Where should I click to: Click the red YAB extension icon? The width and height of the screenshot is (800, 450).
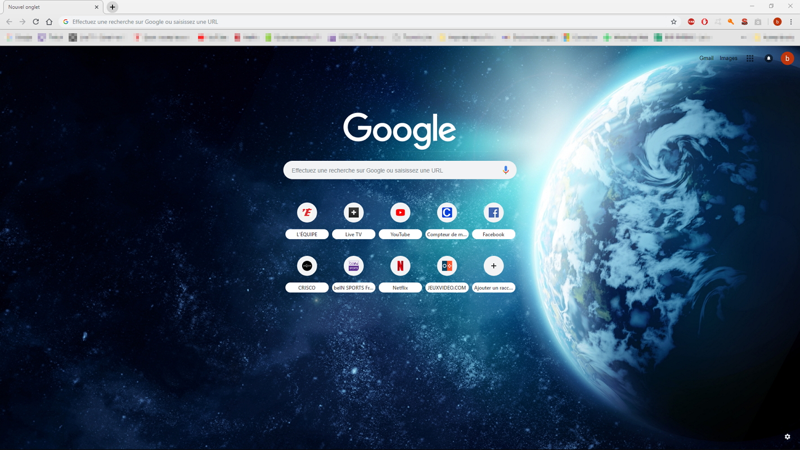[x=691, y=22]
